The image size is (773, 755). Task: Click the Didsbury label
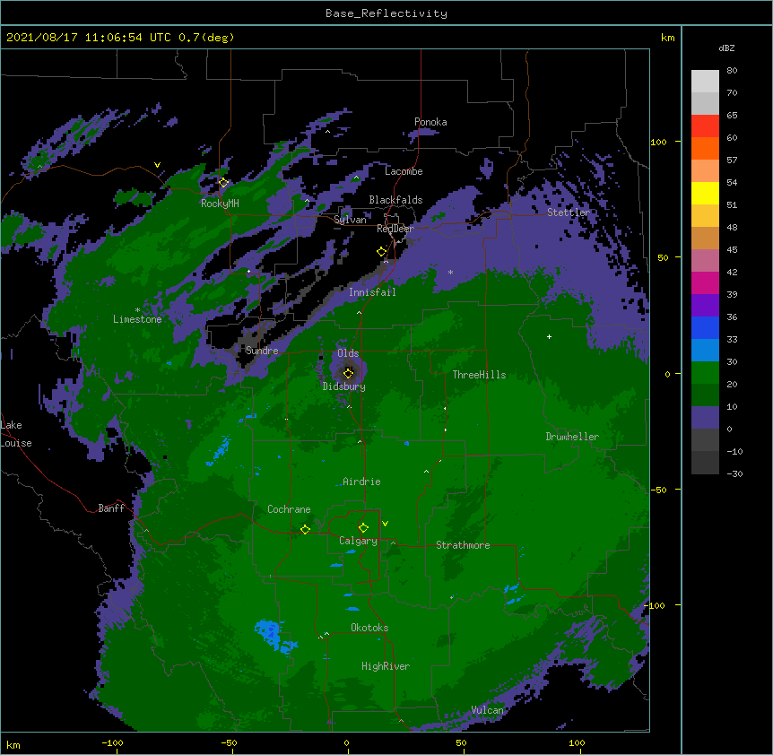[343, 386]
